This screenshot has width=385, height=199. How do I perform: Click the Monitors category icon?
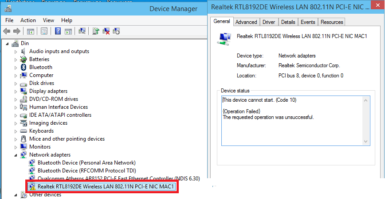(24, 147)
